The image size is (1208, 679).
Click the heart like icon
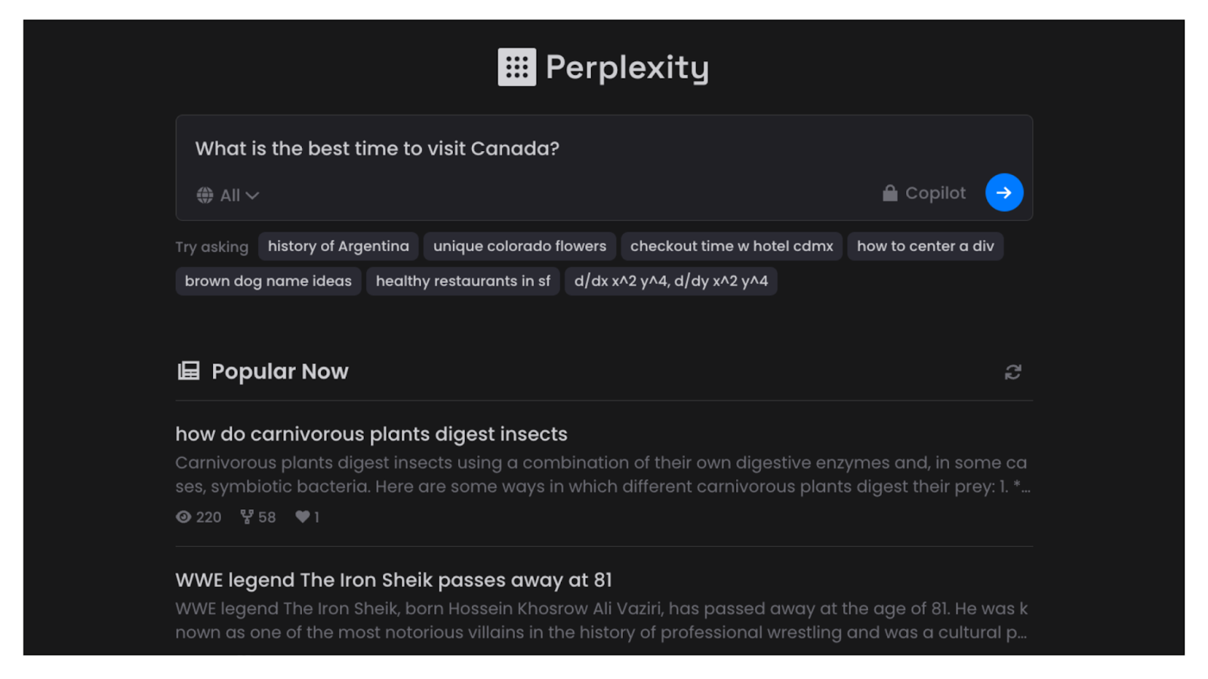[x=302, y=517]
